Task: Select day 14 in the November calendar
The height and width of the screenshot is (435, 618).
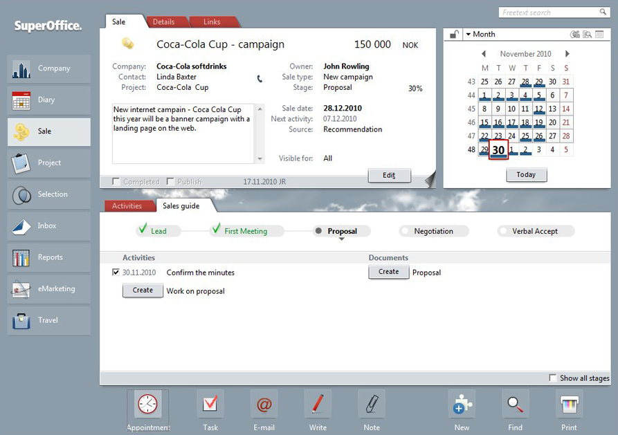Action: click(566, 109)
